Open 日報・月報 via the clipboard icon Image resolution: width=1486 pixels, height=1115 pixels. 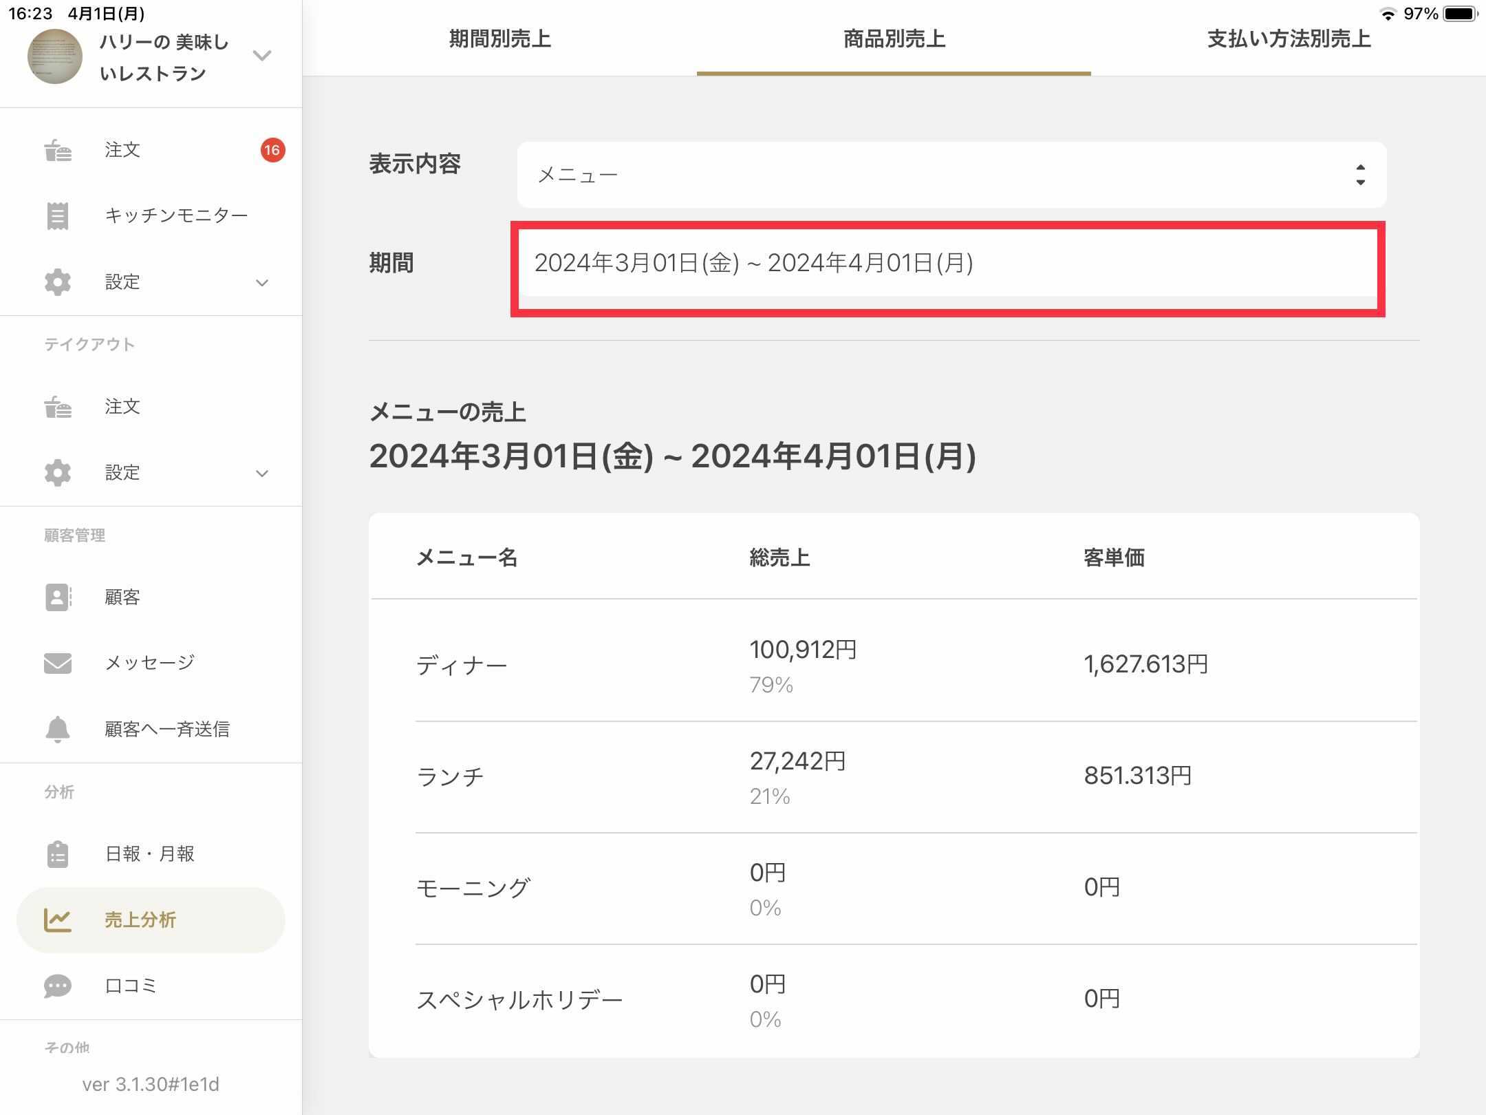[x=58, y=854]
